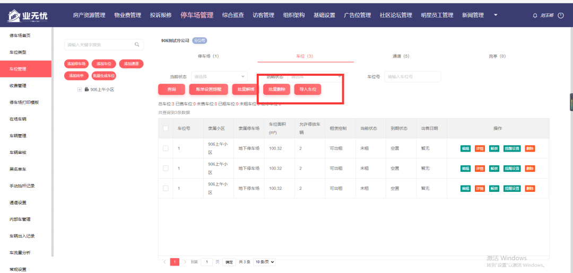Open the 10条/页 page size dropdown
This screenshot has width=573, height=273.
coord(264,262)
